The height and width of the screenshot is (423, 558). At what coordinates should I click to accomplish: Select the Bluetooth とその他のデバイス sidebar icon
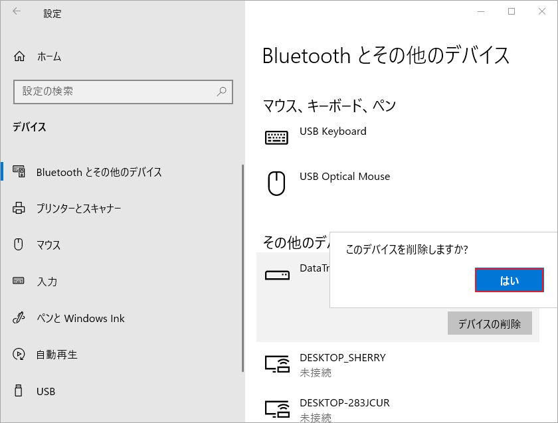pyautogui.click(x=19, y=172)
